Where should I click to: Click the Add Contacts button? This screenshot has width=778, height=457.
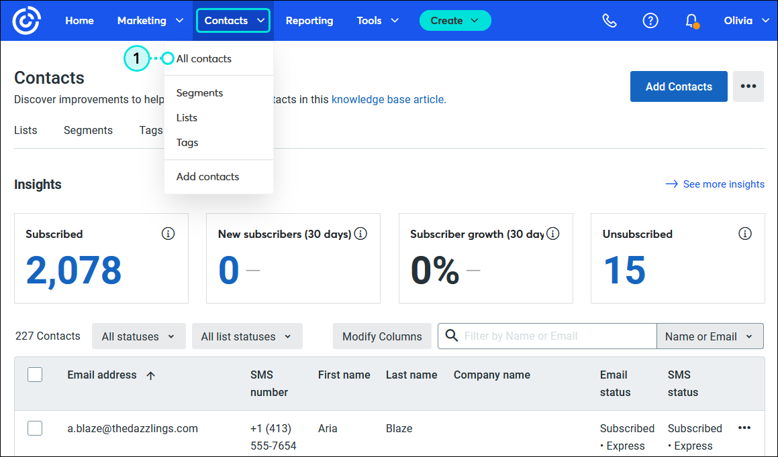(678, 86)
